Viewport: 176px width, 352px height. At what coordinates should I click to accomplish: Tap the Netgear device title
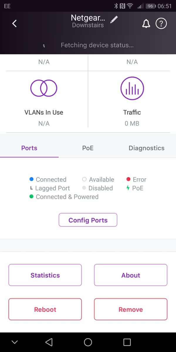point(88,18)
